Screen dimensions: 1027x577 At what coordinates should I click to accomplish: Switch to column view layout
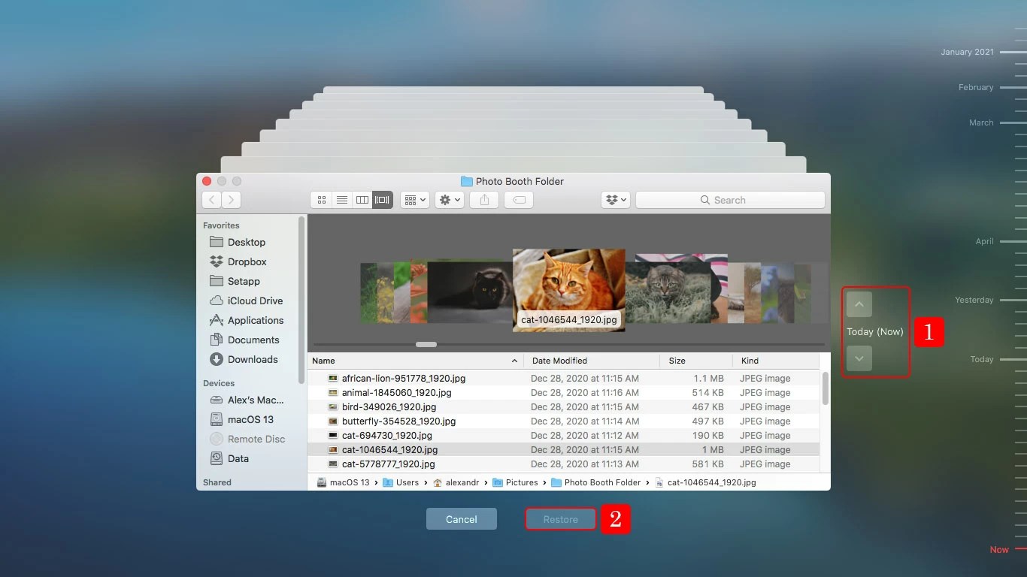point(362,199)
